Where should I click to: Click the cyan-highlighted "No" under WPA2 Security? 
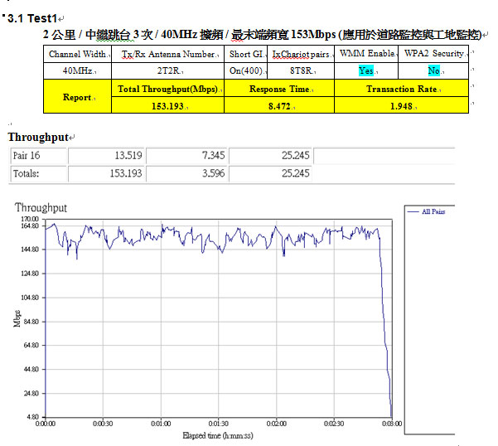433,70
